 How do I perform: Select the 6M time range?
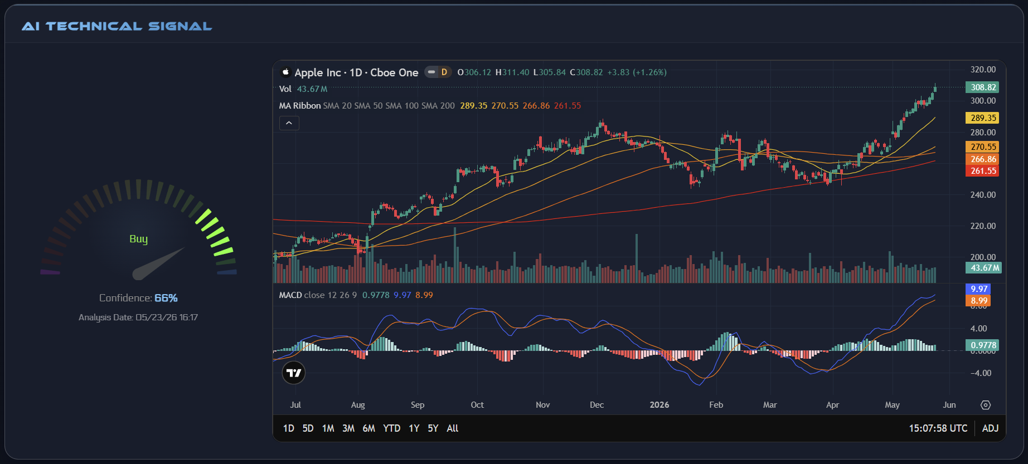click(x=368, y=428)
